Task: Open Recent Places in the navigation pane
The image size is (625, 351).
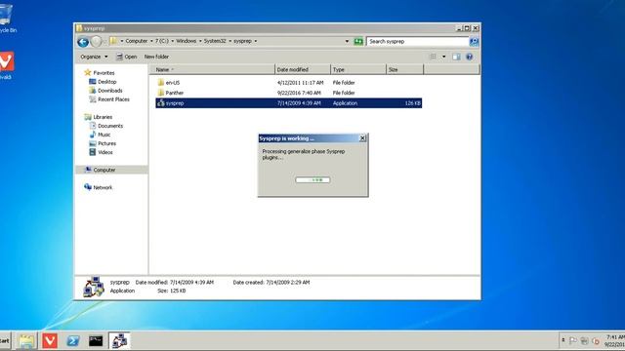Action: point(109,99)
